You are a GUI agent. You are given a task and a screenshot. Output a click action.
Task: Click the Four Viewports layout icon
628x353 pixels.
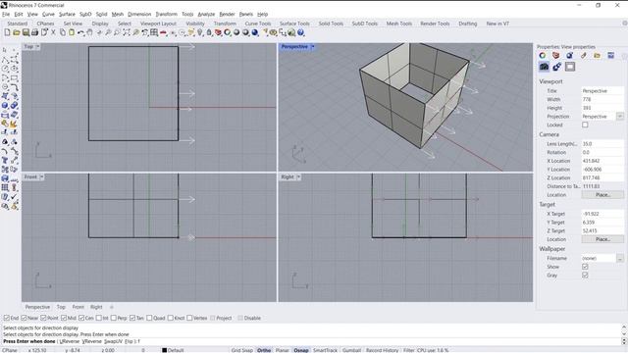click(x=154, y=32)
